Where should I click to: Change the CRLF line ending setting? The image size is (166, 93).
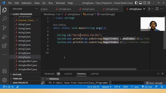pyautogui.click(x=125, y=87)
